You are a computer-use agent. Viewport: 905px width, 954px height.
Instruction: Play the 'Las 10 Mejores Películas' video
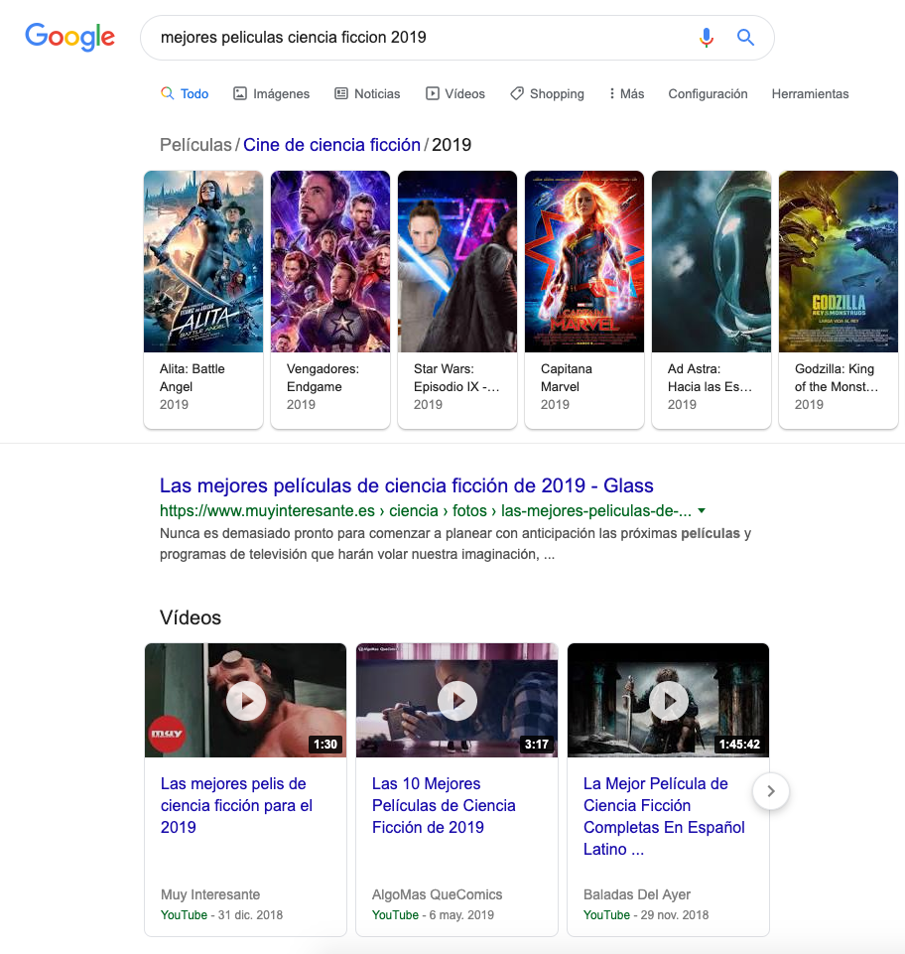click(x=456, y=700)
